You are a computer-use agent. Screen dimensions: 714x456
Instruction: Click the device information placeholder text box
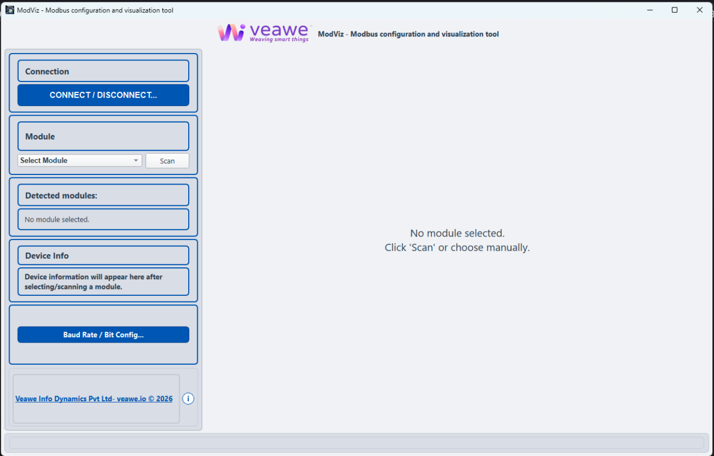(103, 281)
